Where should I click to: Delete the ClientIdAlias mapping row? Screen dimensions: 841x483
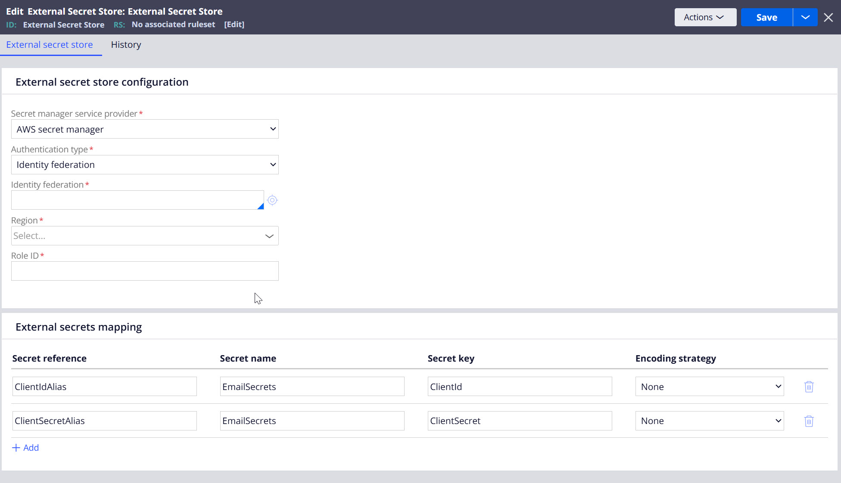tap(809, 387)
